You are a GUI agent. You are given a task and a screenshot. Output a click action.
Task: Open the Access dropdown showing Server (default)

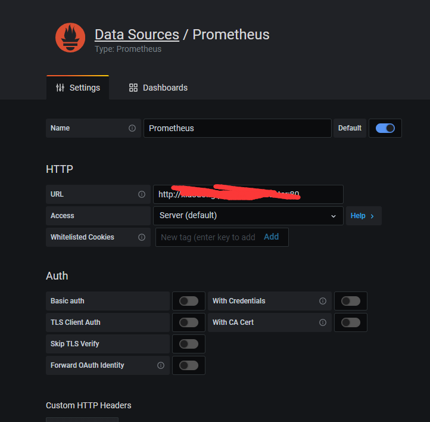point(248,216)
